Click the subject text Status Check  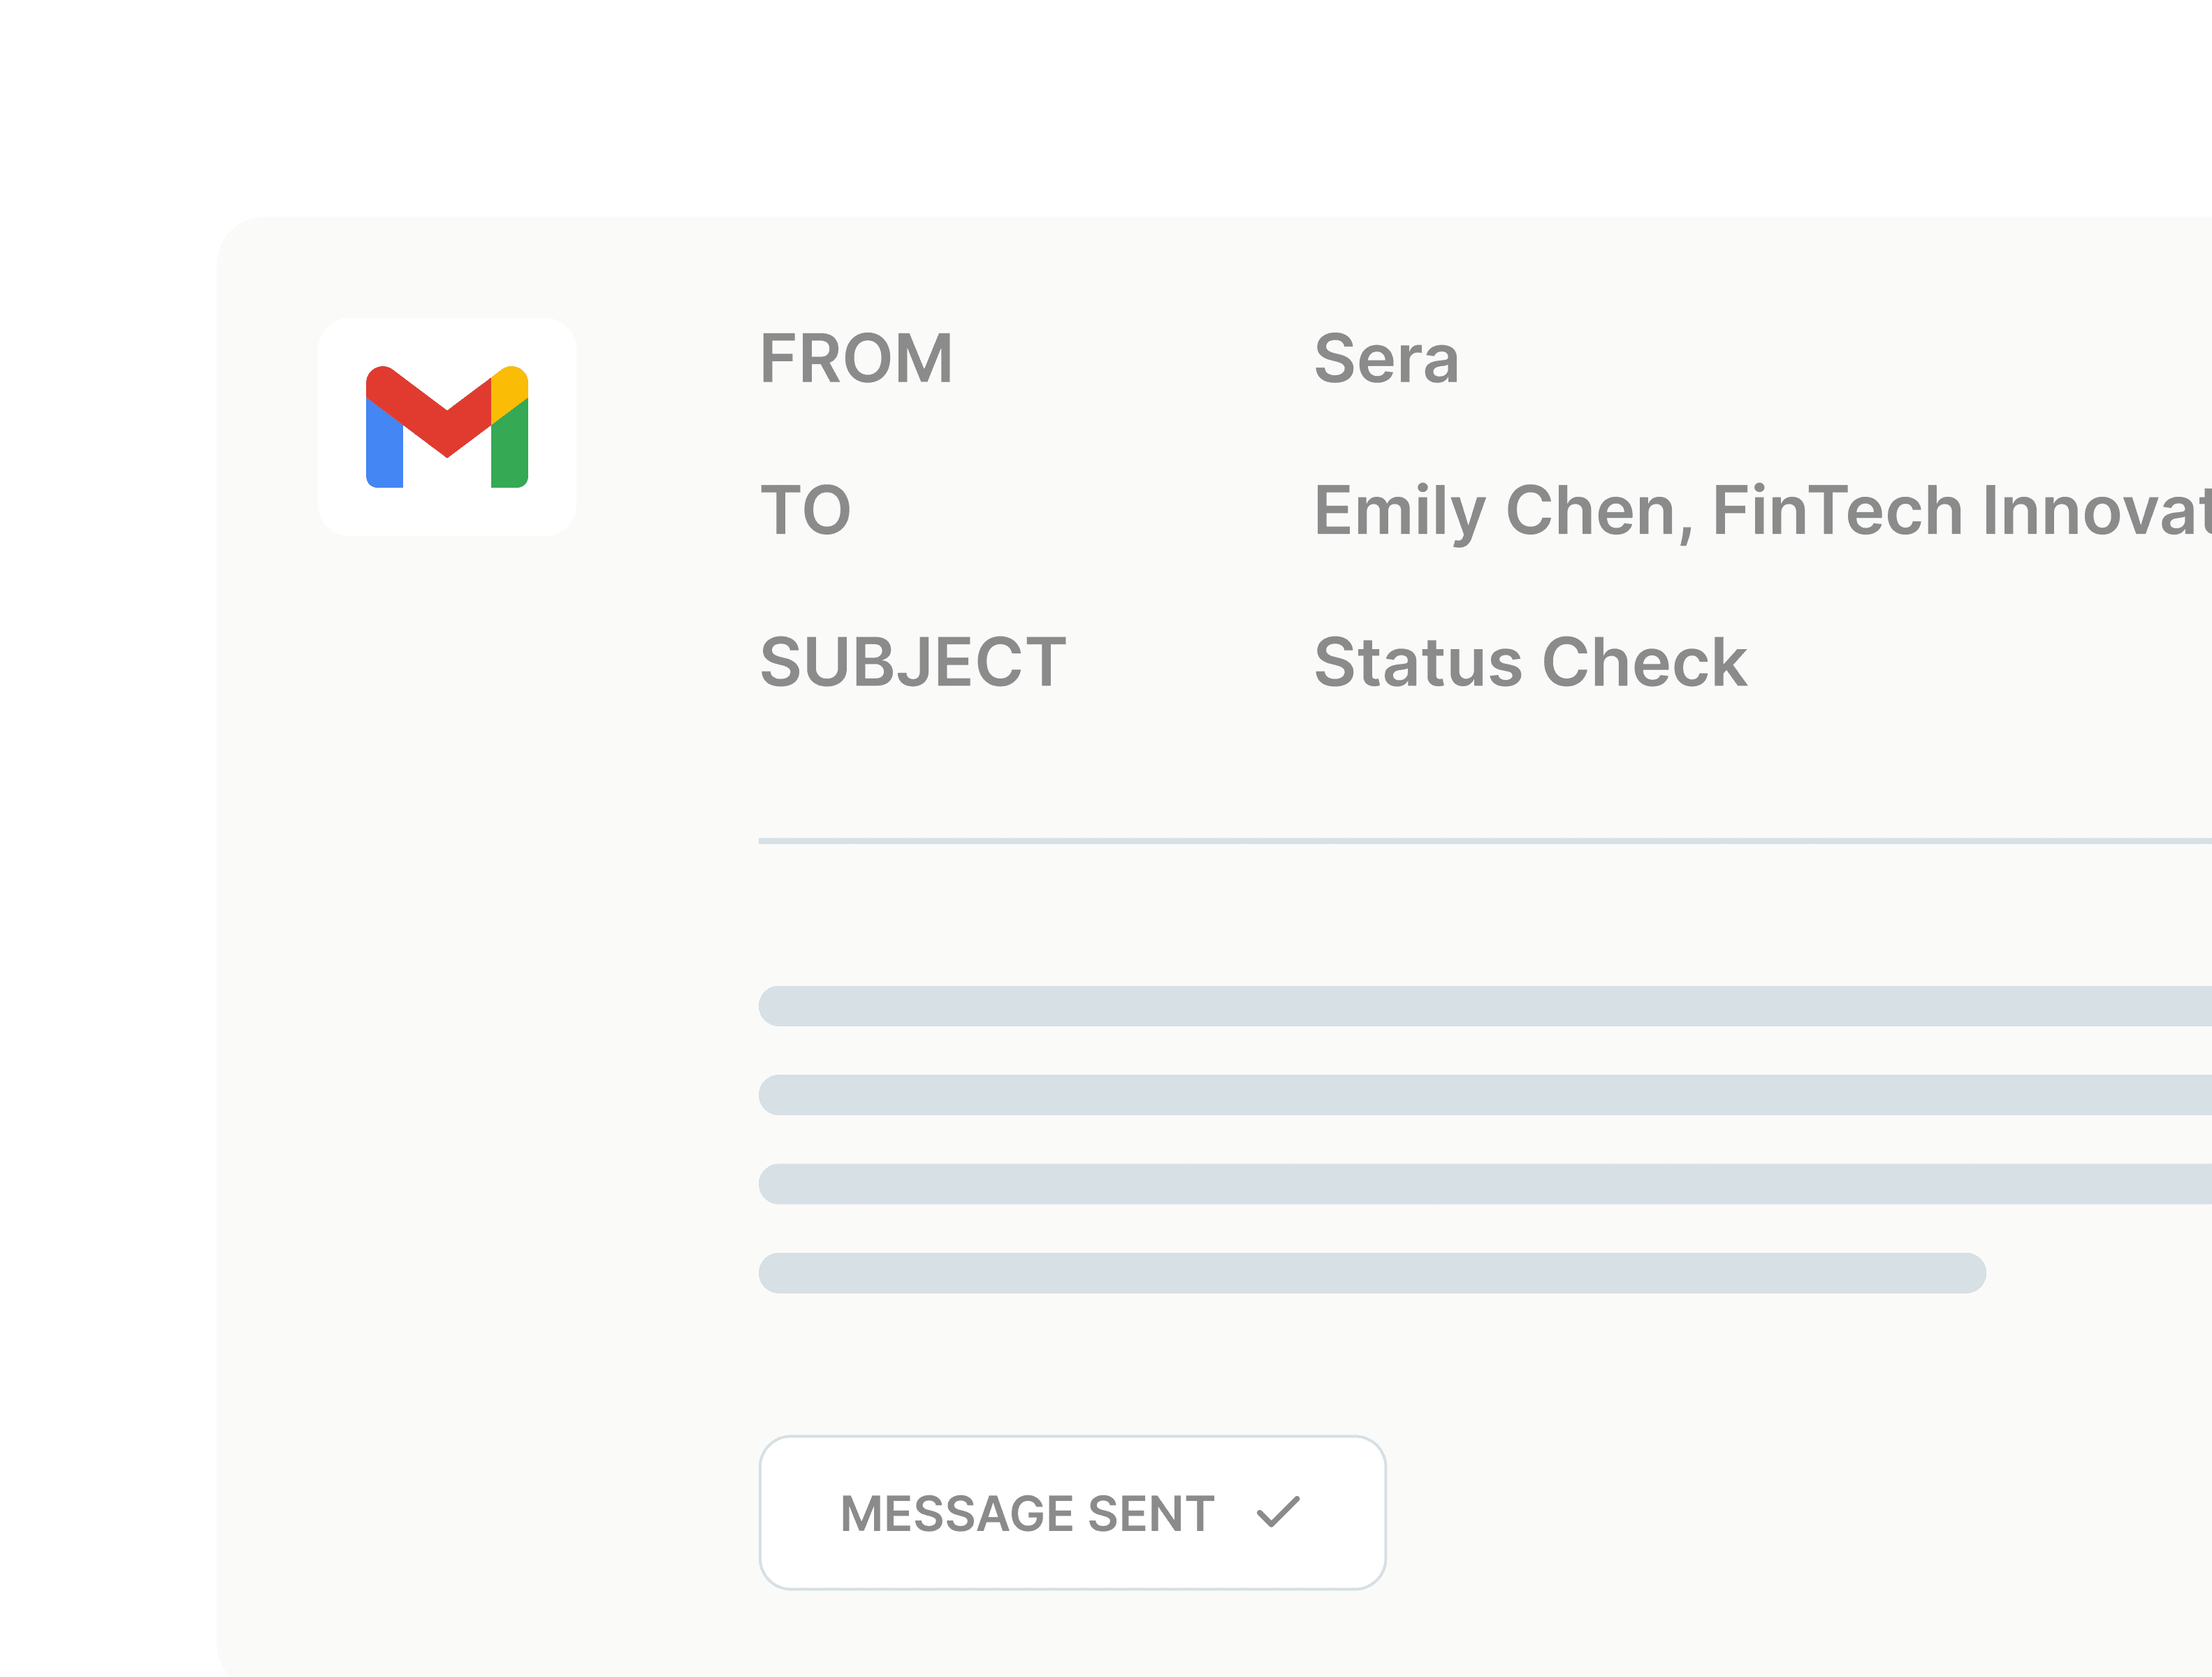1530,662
